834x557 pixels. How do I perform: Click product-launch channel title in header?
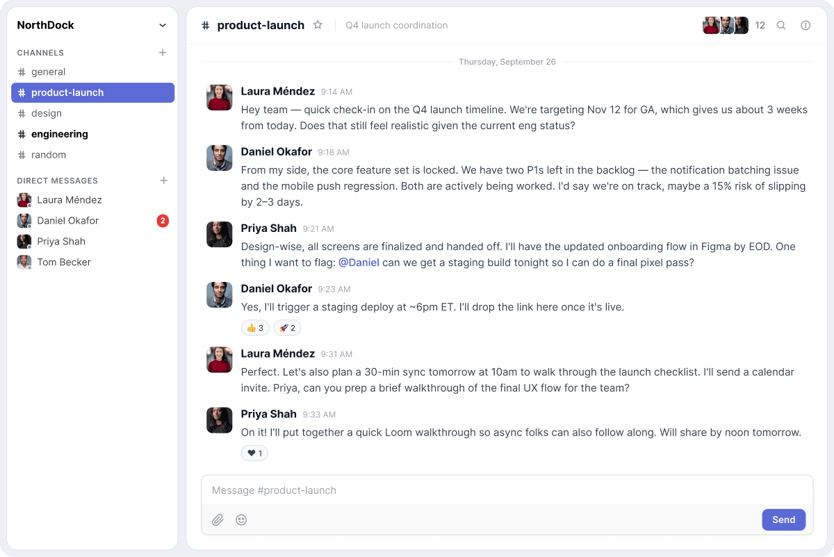point(261,25)
